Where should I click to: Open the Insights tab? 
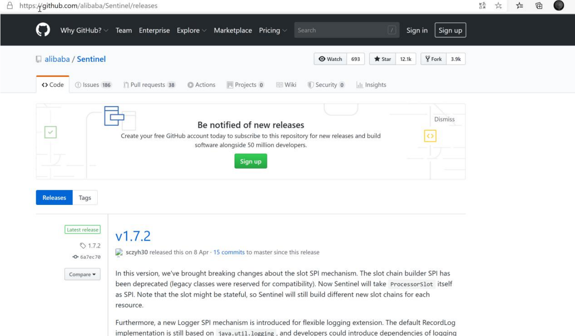371,85
